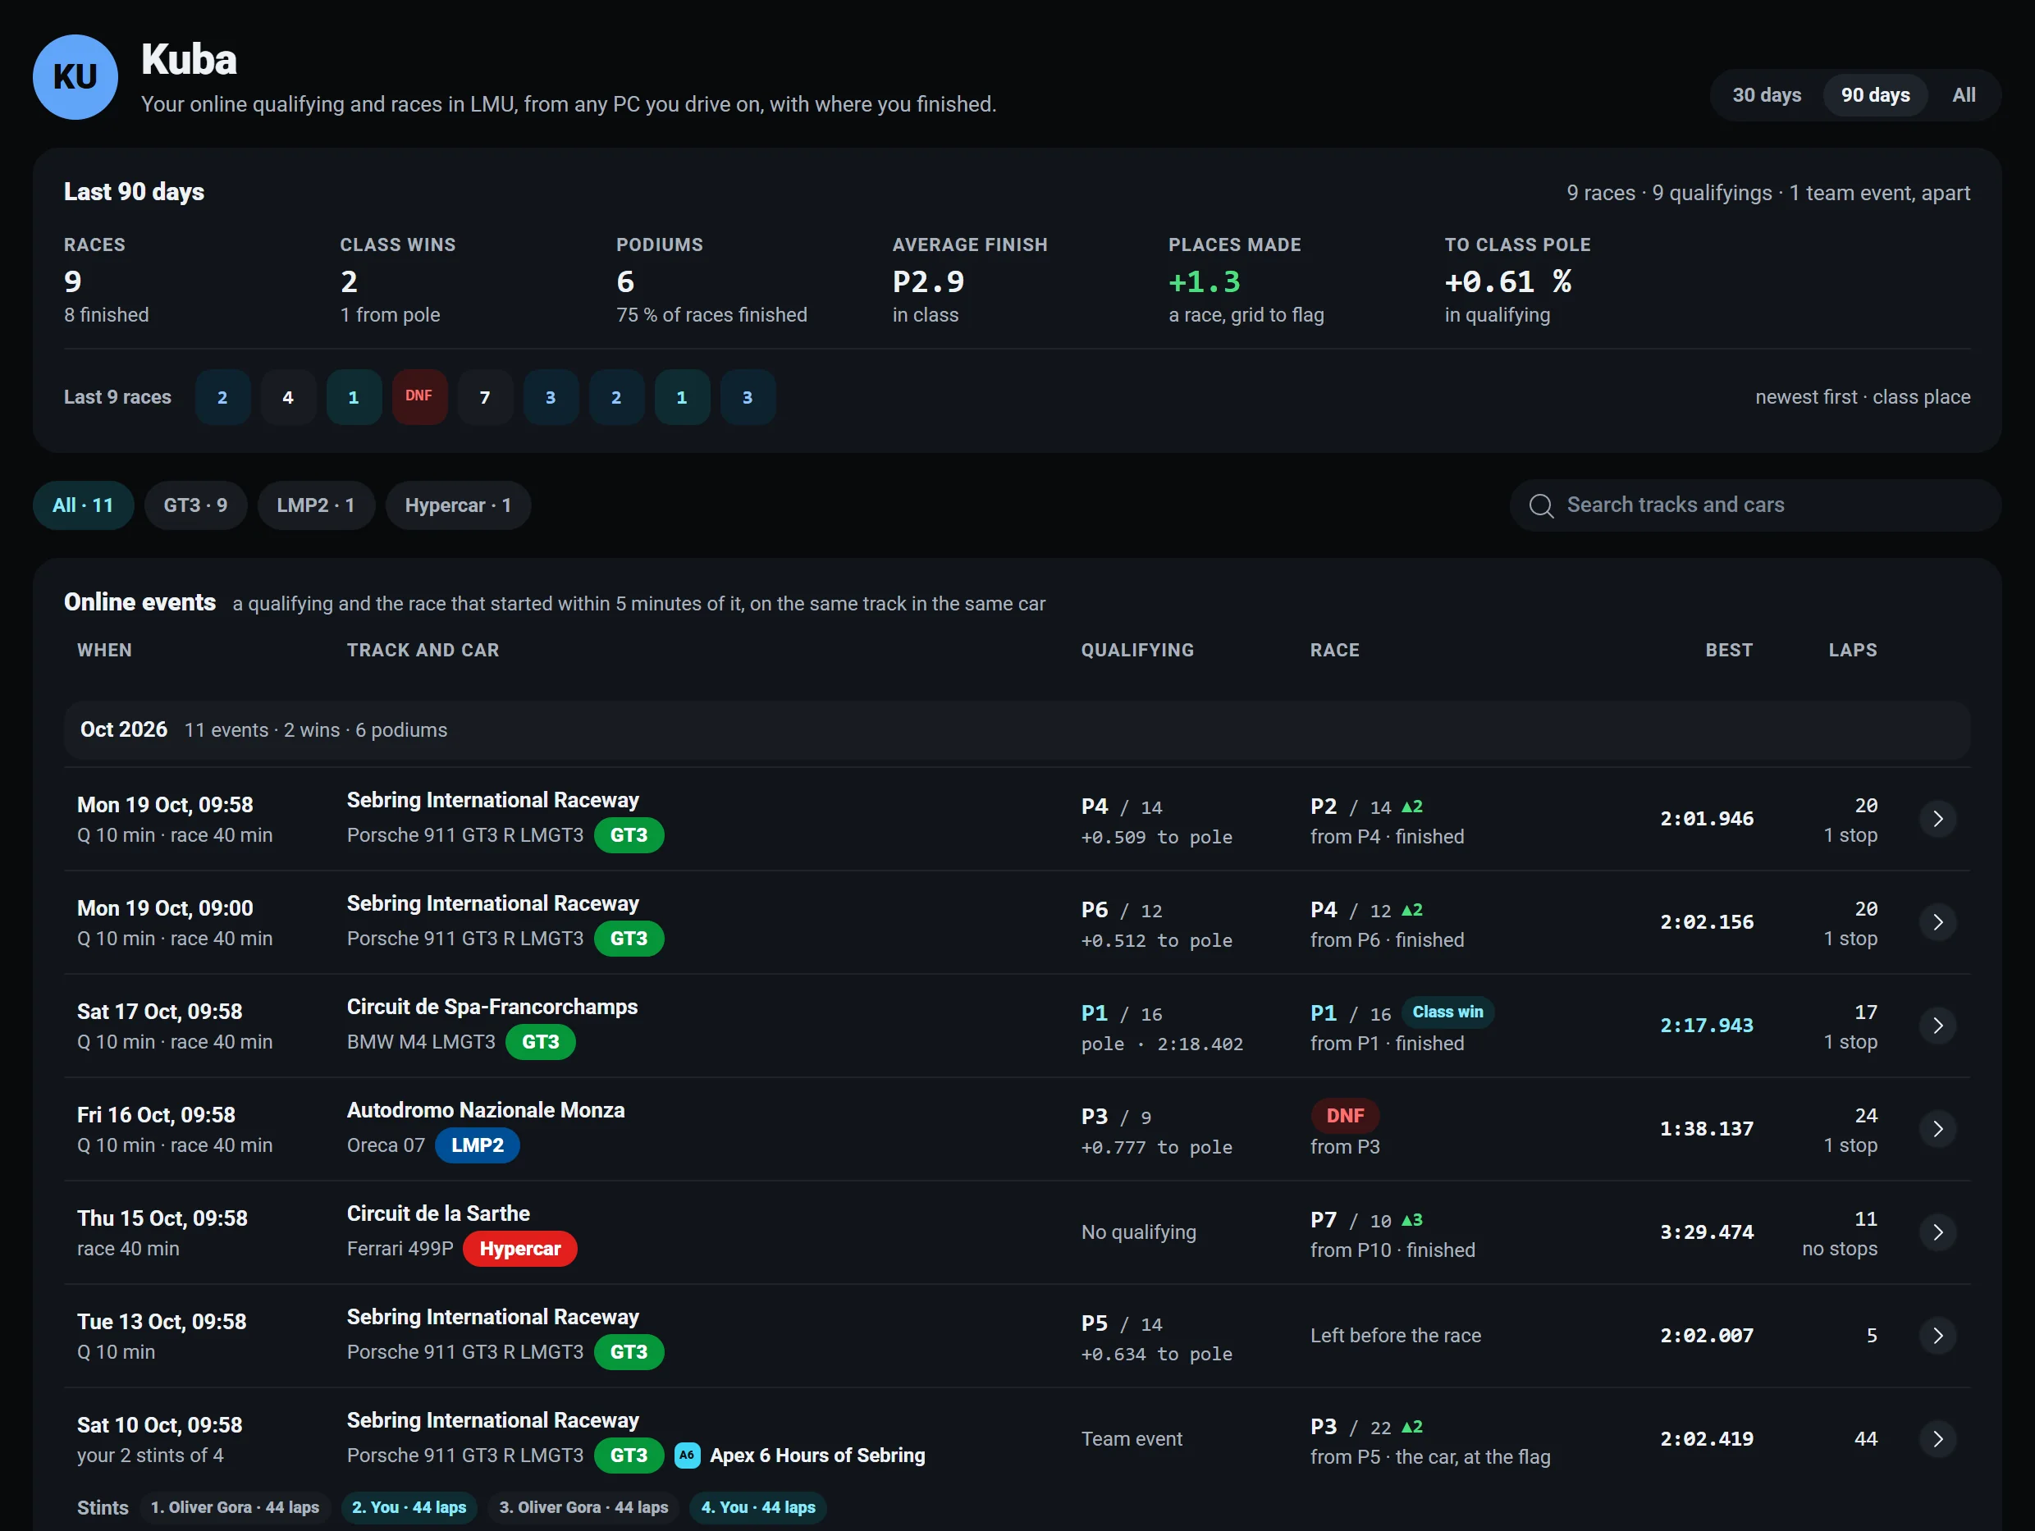This screenshot has width=2035, height=1531.
Task: Click the QUALIFYING column header
Action: (x=1137, y=650)
